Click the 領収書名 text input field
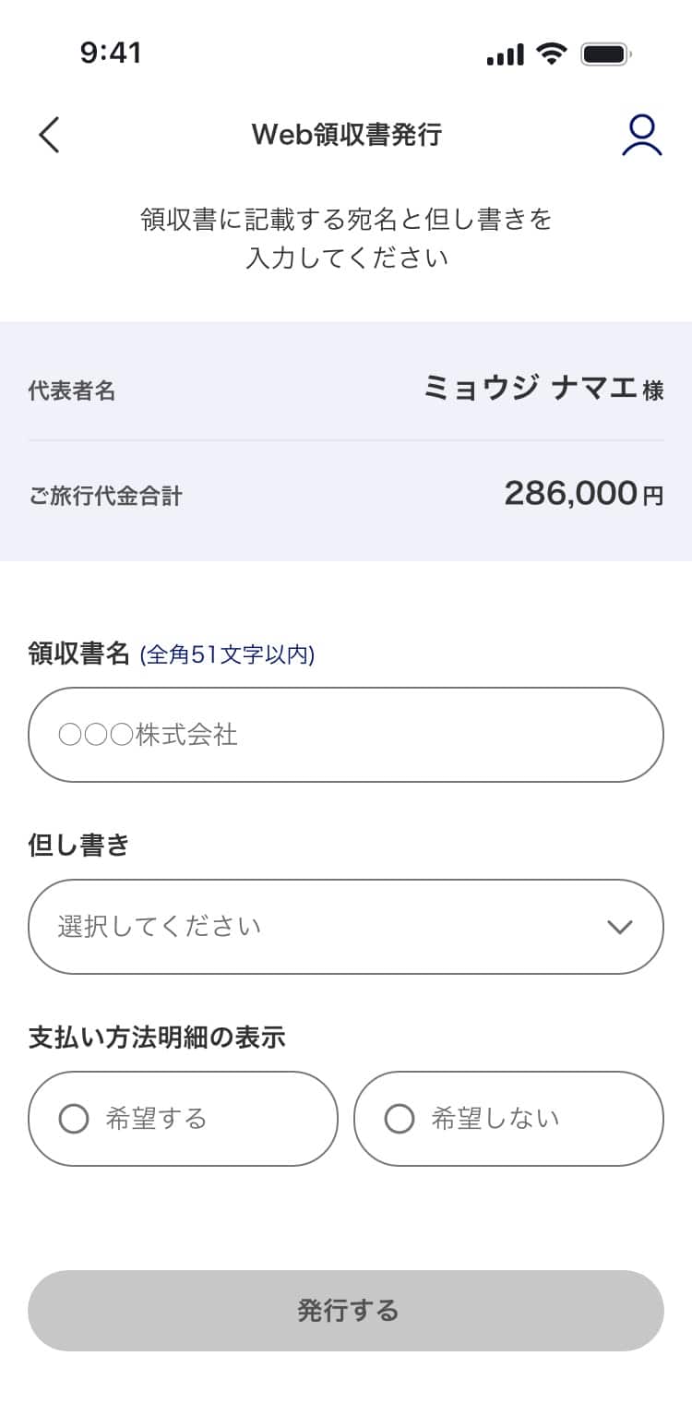 (346, 735)
